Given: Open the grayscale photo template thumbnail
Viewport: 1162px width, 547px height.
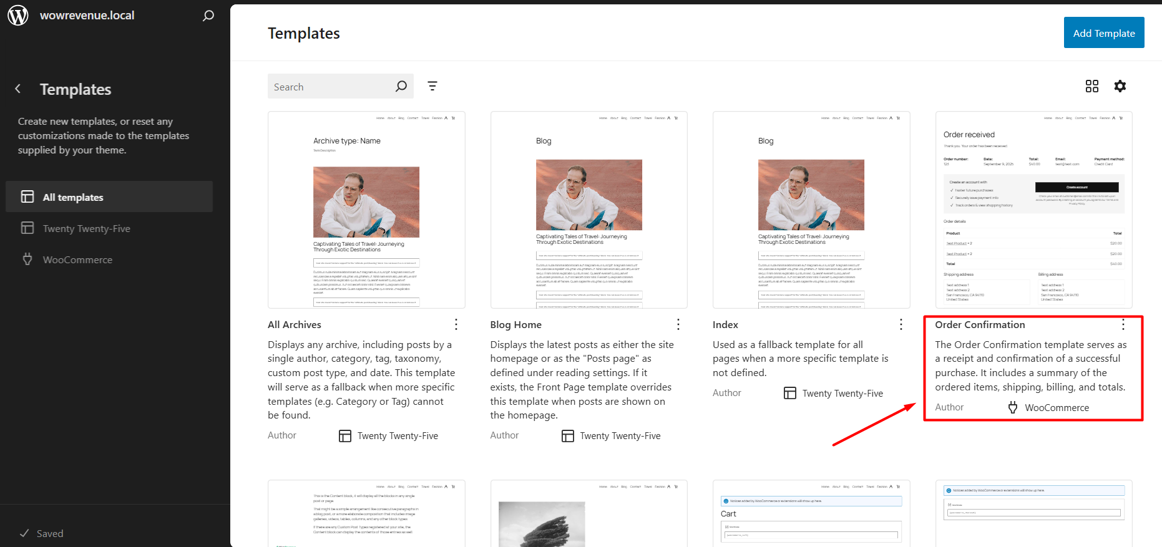Looking at the screenshot, I should [589, 513].
